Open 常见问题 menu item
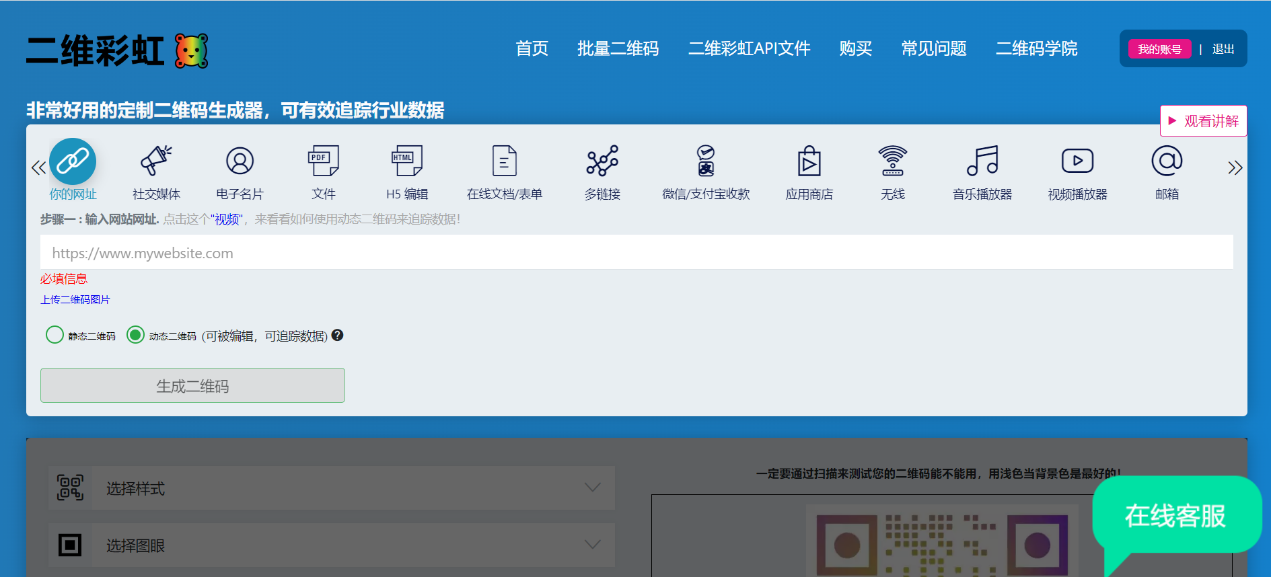 934,48
